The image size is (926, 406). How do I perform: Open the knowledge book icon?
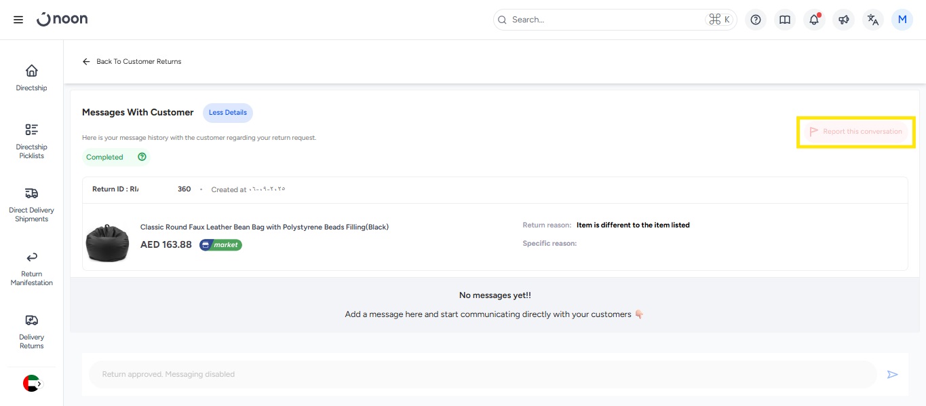tap(785, 20)
